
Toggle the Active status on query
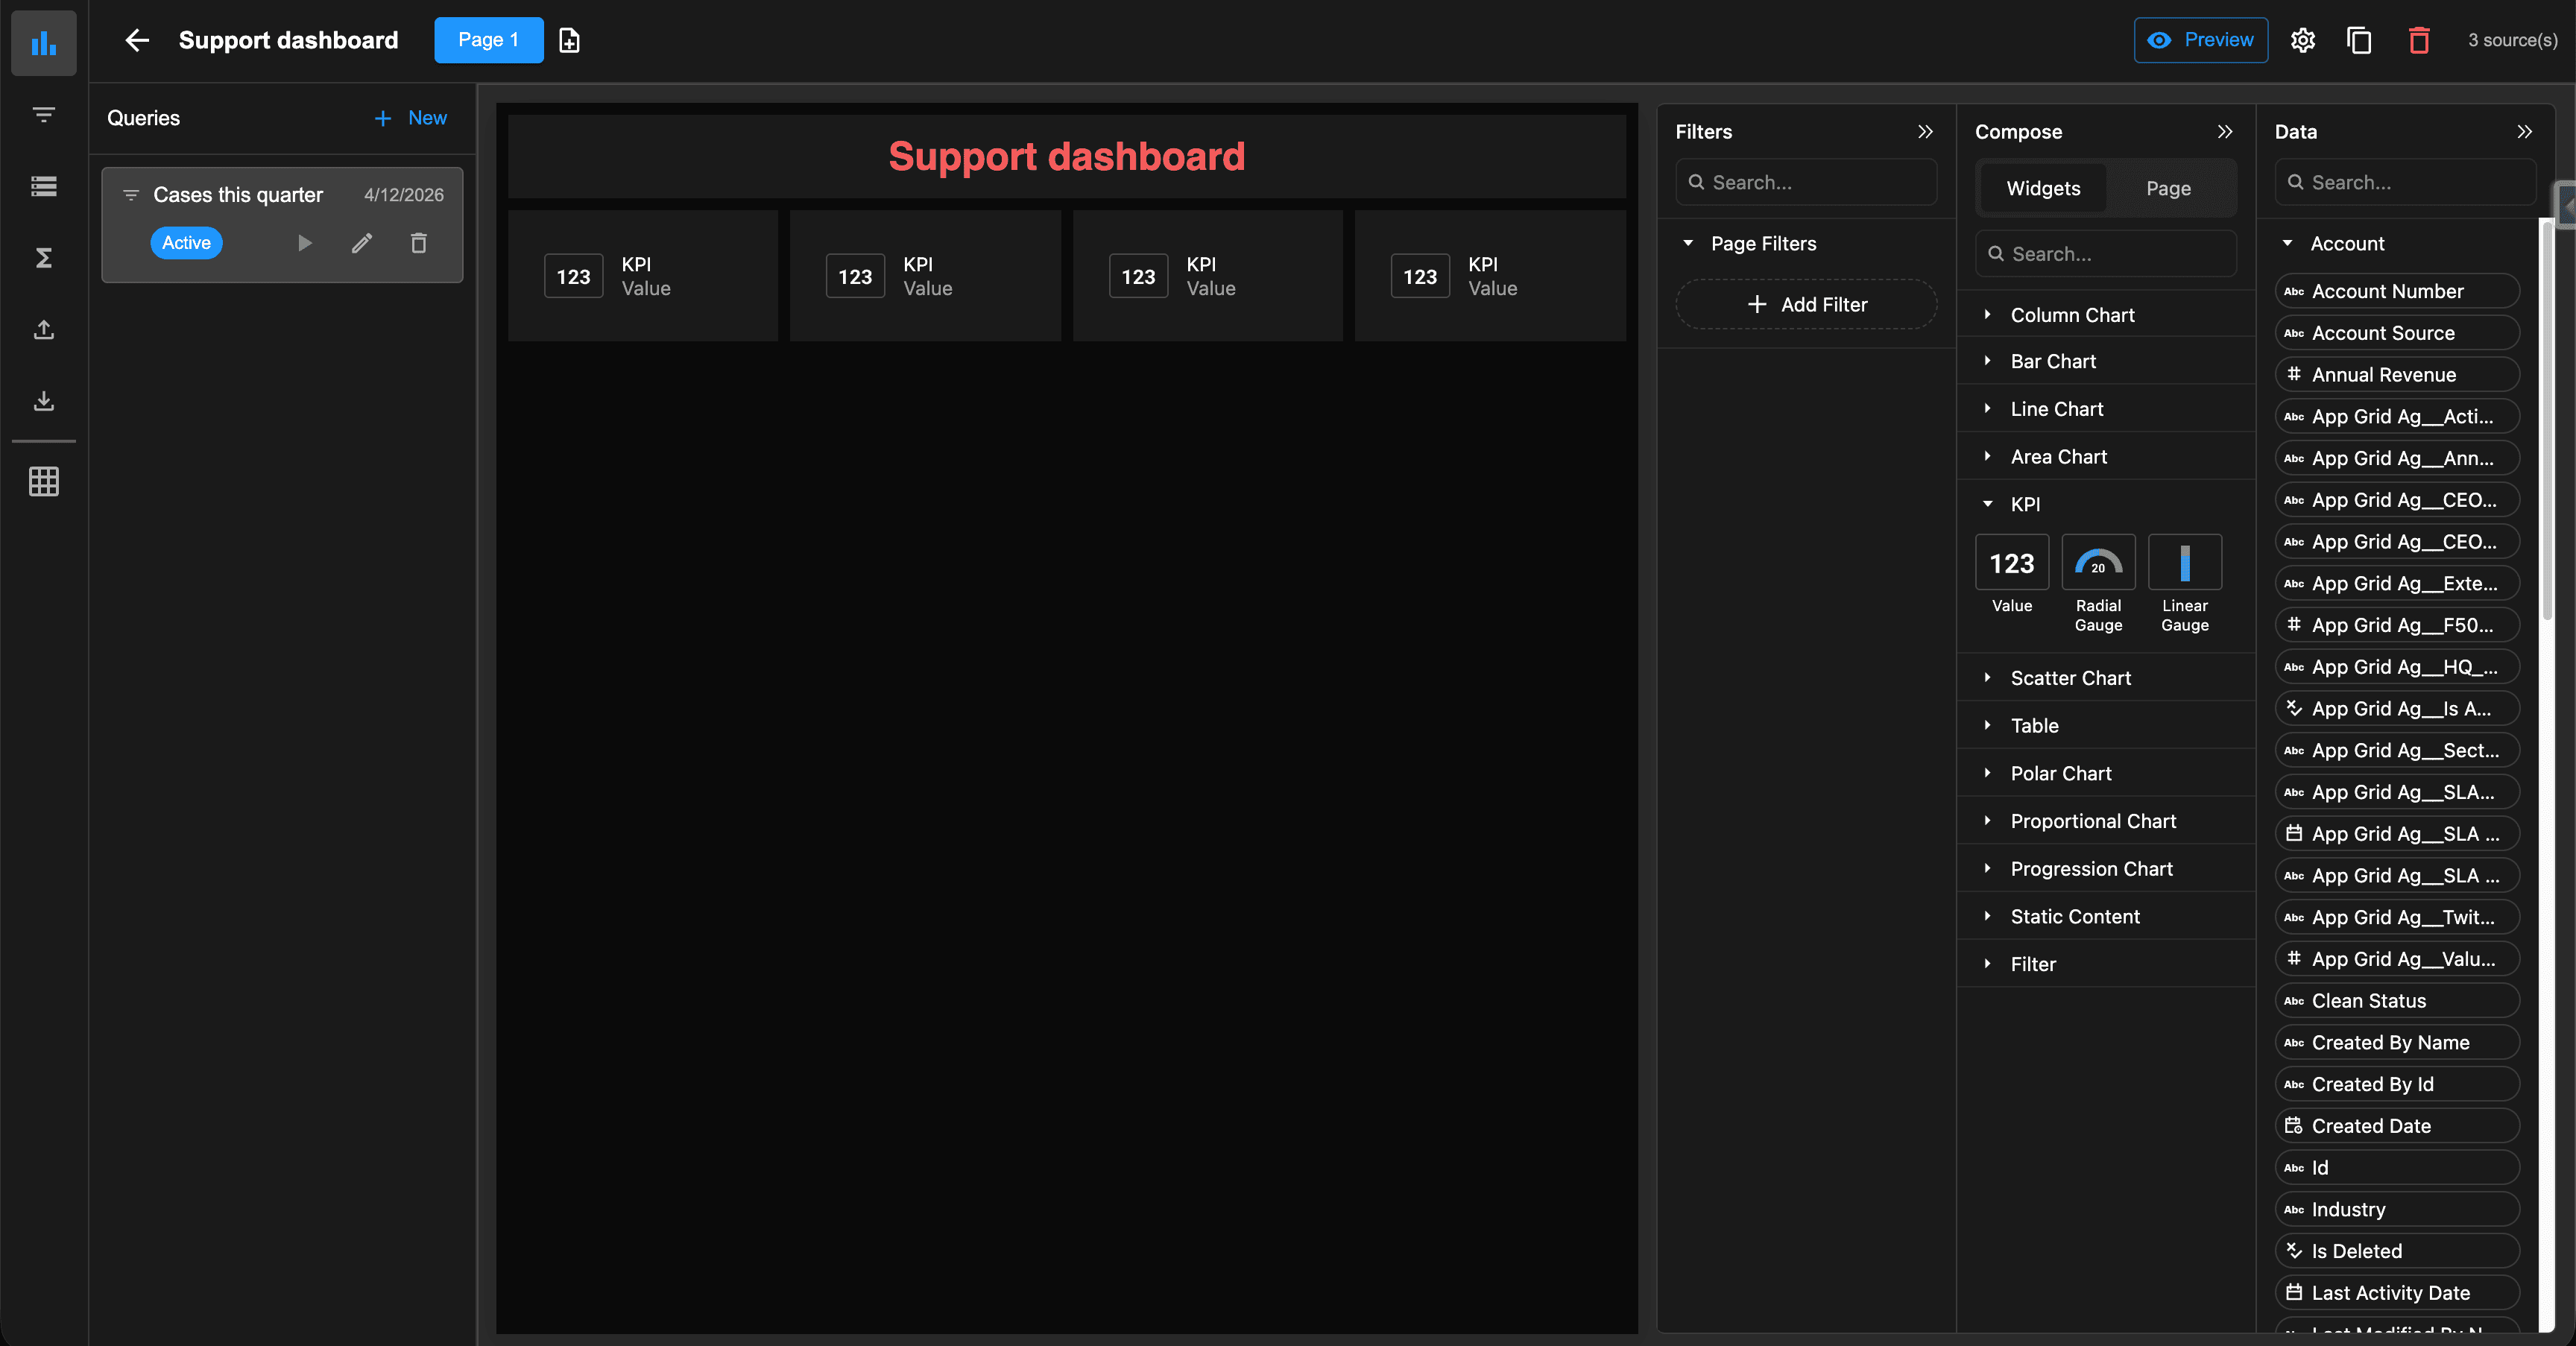tap(186, 243)
